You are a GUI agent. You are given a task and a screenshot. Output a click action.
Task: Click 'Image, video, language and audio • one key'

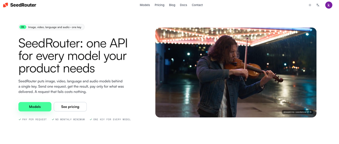[x=55, y=27]
